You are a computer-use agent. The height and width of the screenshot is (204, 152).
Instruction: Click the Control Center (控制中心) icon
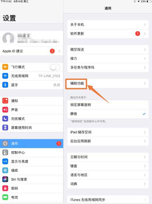click(5, 153)
